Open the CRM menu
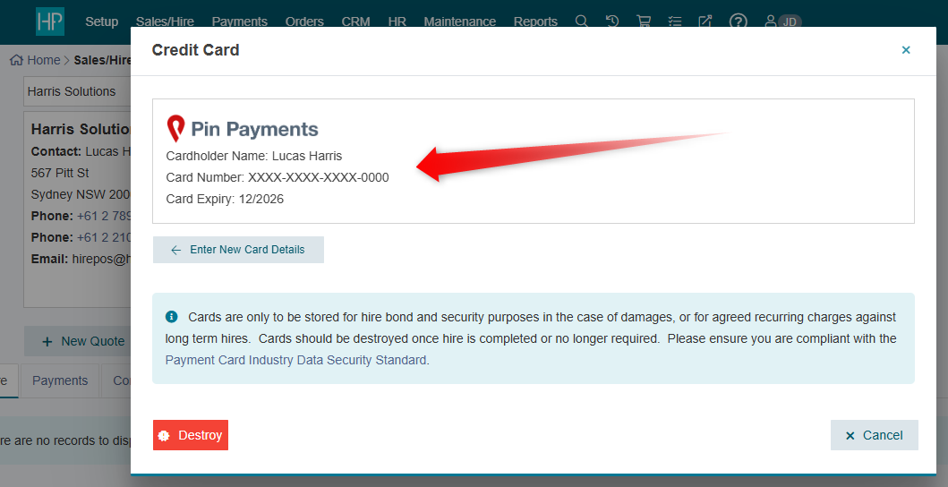 click(x=355, y=21)
